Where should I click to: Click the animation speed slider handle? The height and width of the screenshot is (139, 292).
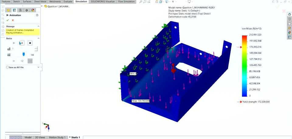pos(23,54)
